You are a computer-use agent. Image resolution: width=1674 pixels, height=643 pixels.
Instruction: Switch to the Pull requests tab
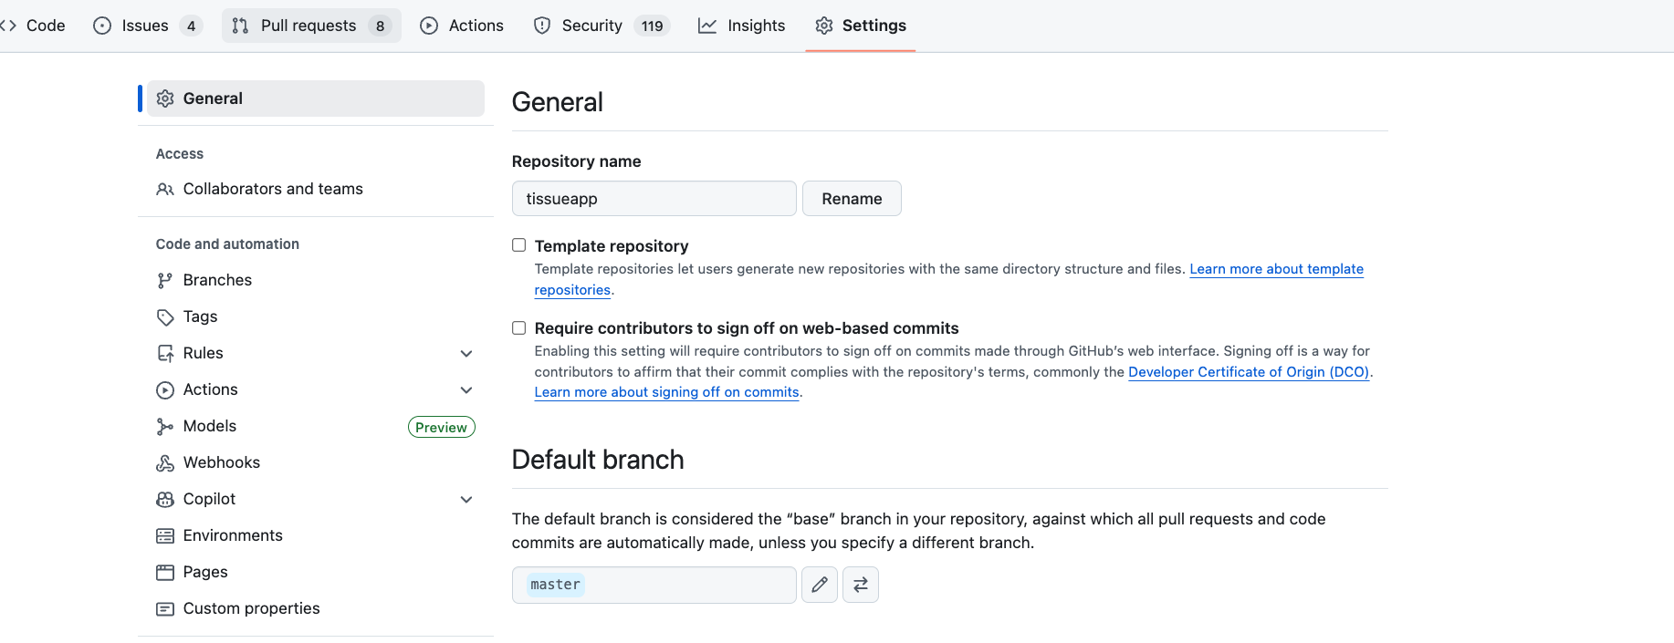(311, 26)
